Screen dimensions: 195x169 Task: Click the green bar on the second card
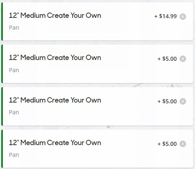[x=2, y=64]
